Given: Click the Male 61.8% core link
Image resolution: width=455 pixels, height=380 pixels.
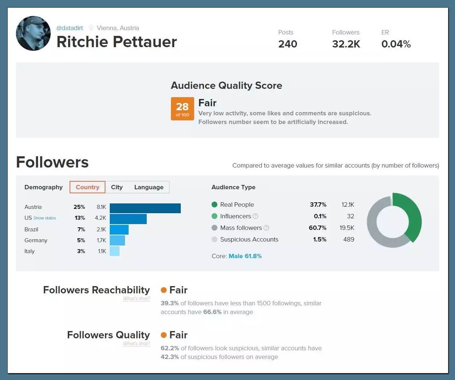Looking at the screenshot, I should coord(245,256).
